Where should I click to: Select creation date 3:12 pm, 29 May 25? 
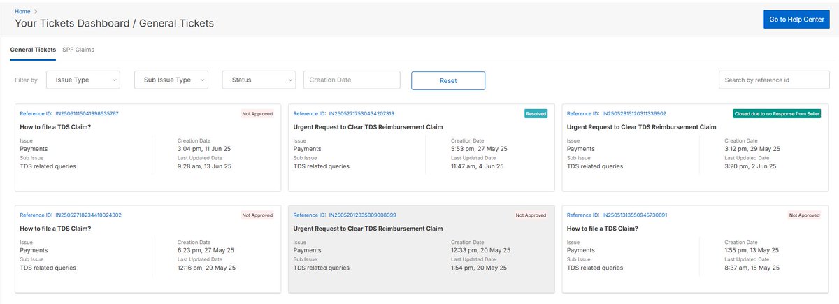click(x=752, y=148)
